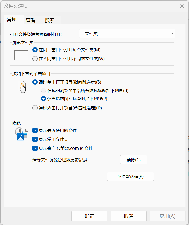This screenshot has width=189, height=225.
Task: Click the privacy recent-files clock icon
Action: pyautogui.click(x=21, y=135)
